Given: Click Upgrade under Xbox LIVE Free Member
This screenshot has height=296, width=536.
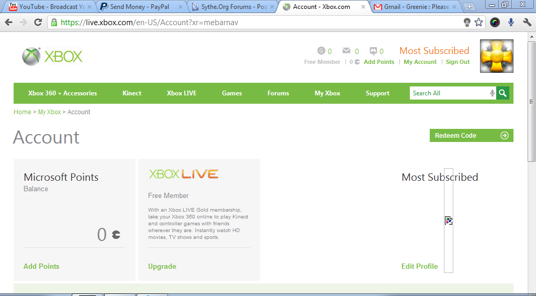Looking at the screenshot, I should 162,266.
